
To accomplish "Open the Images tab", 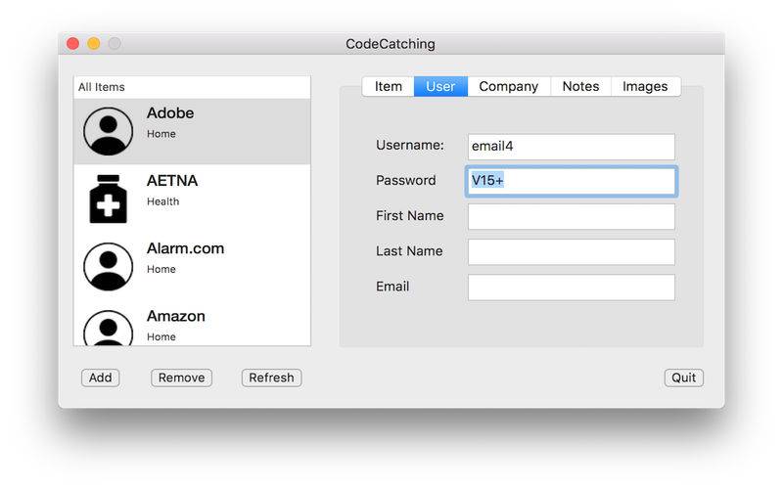I will (x=645, y=86).
